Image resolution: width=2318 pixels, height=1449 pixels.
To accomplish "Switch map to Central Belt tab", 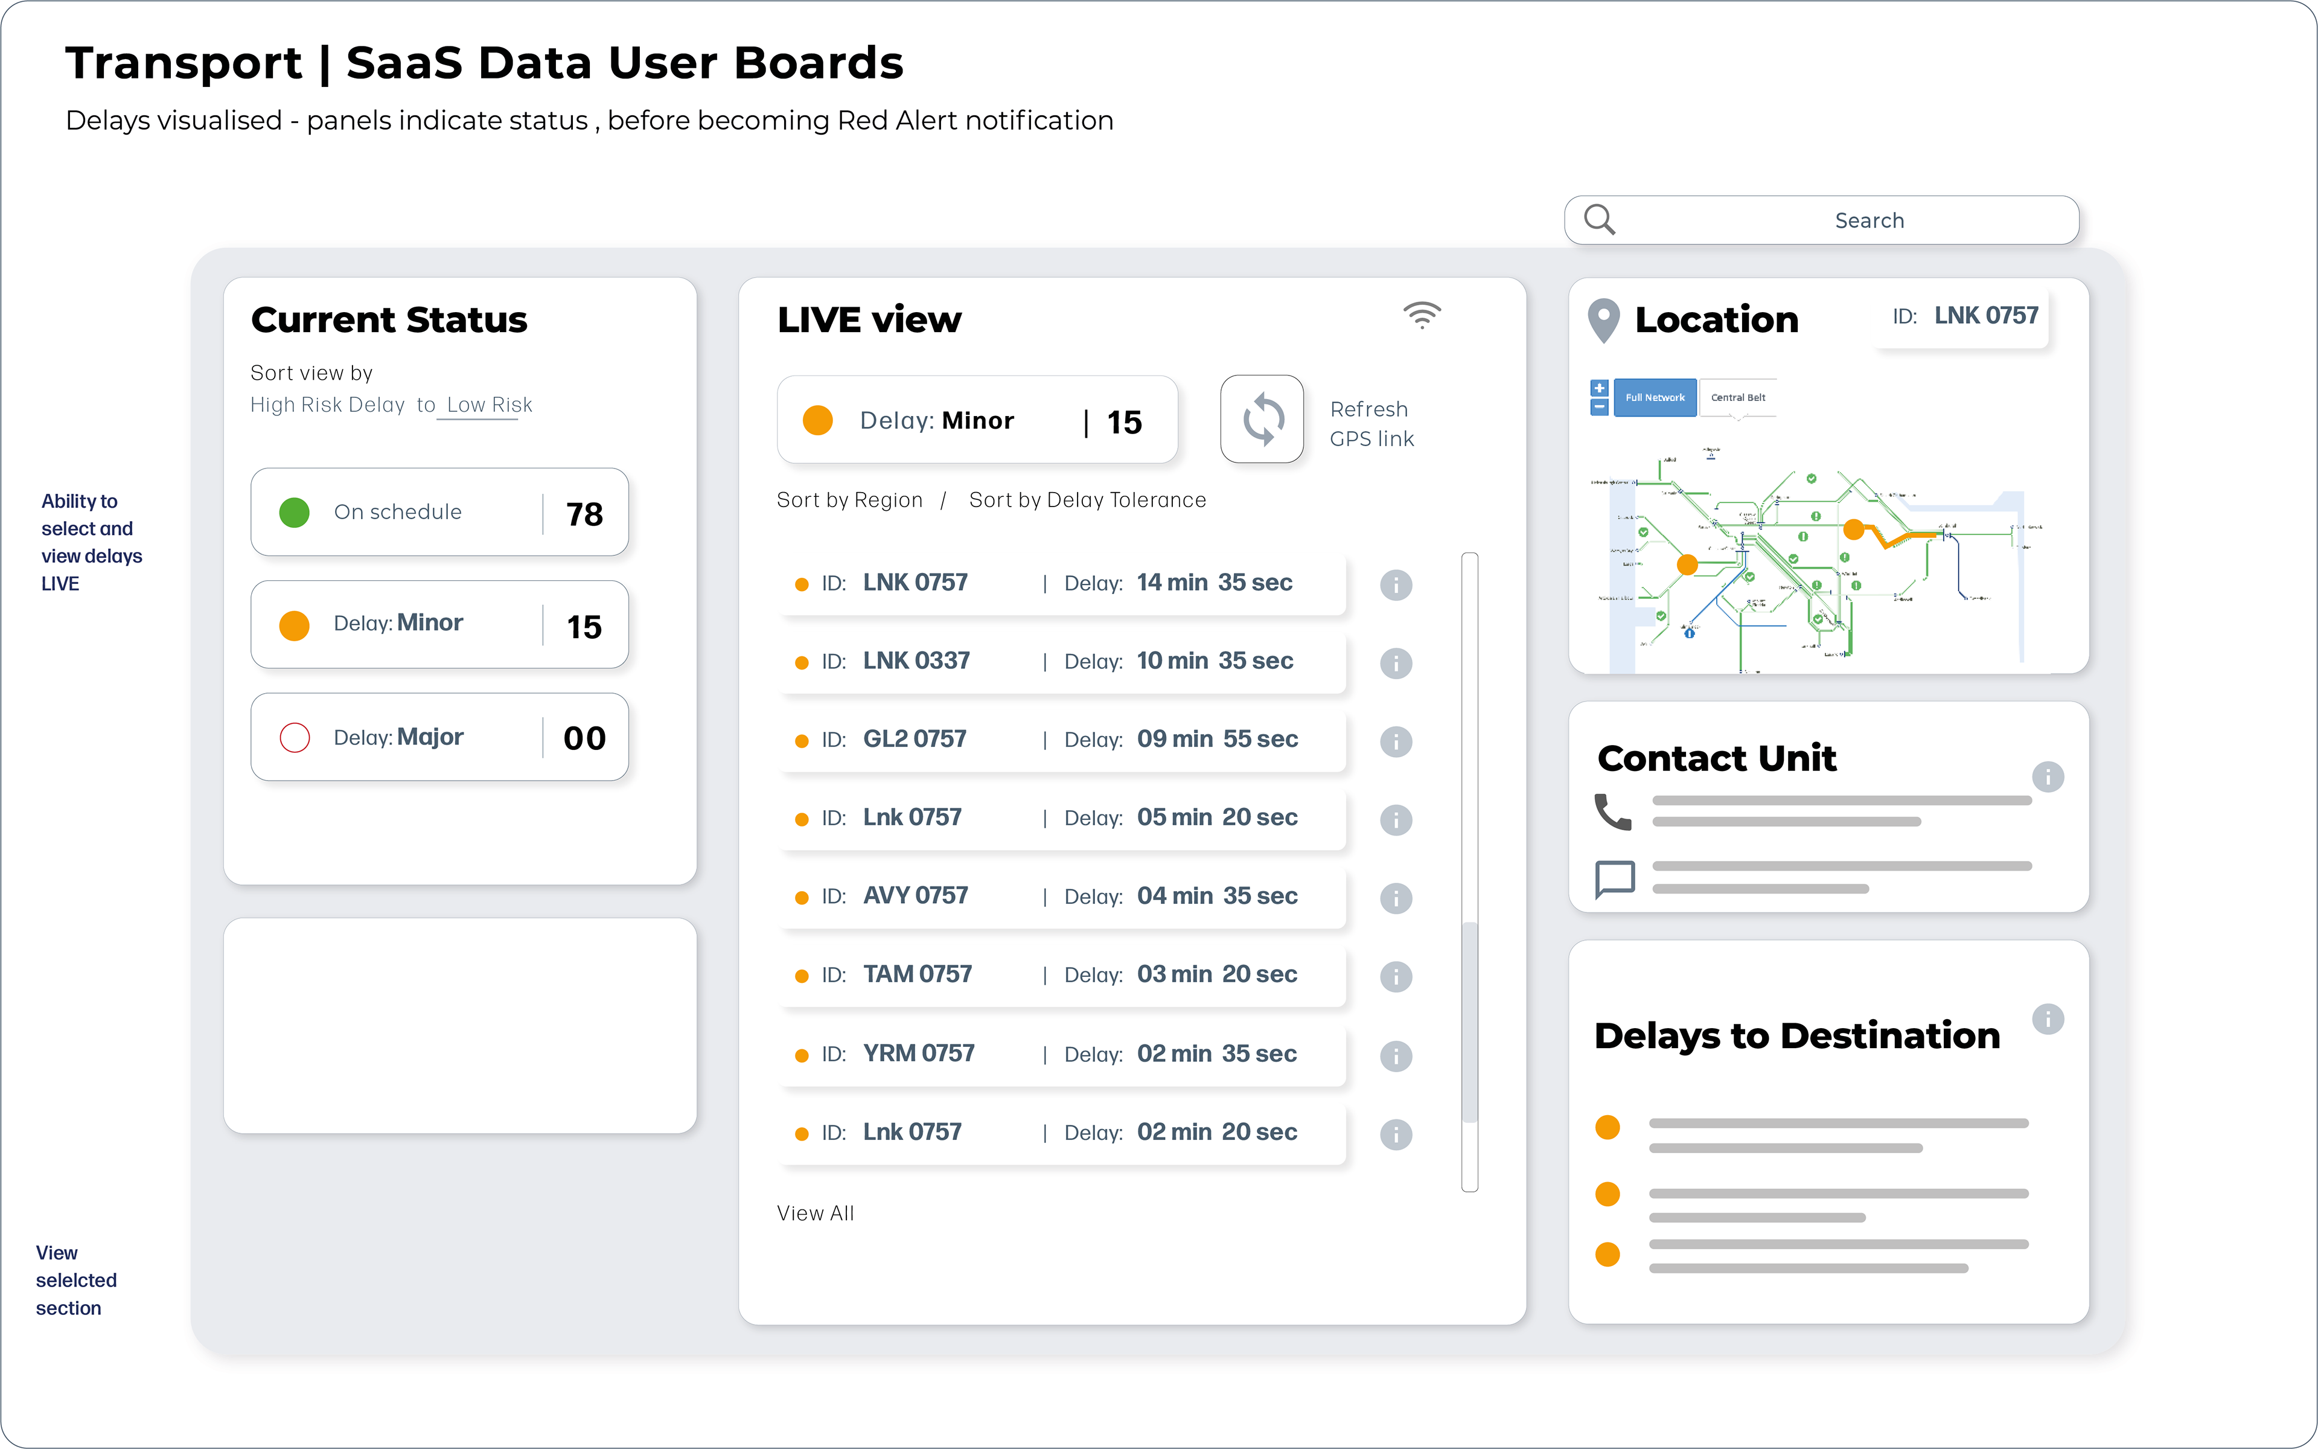I will [x=1737, y=398].
